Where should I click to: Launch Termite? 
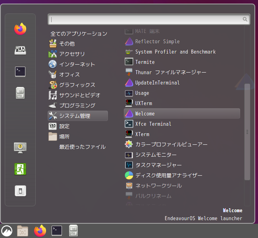click(182, 62)
